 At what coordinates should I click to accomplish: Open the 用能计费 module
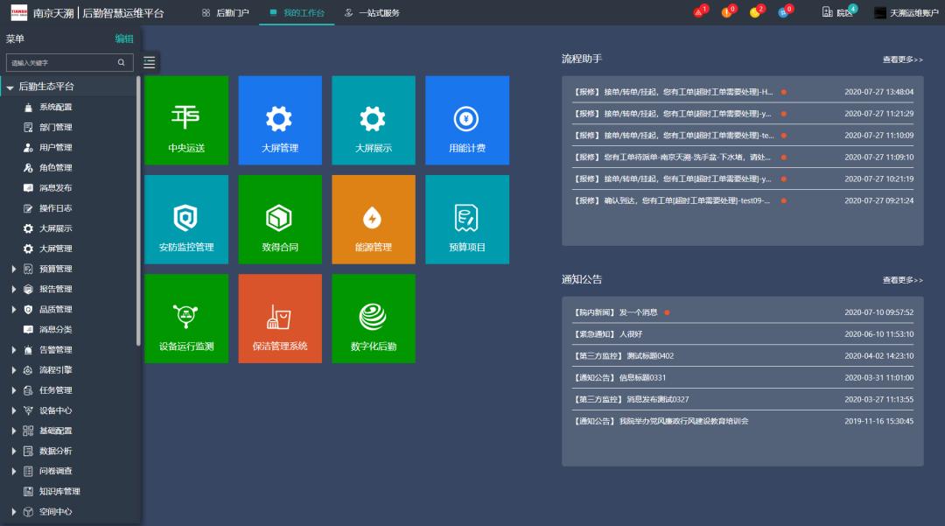click(x=465, y=120)
